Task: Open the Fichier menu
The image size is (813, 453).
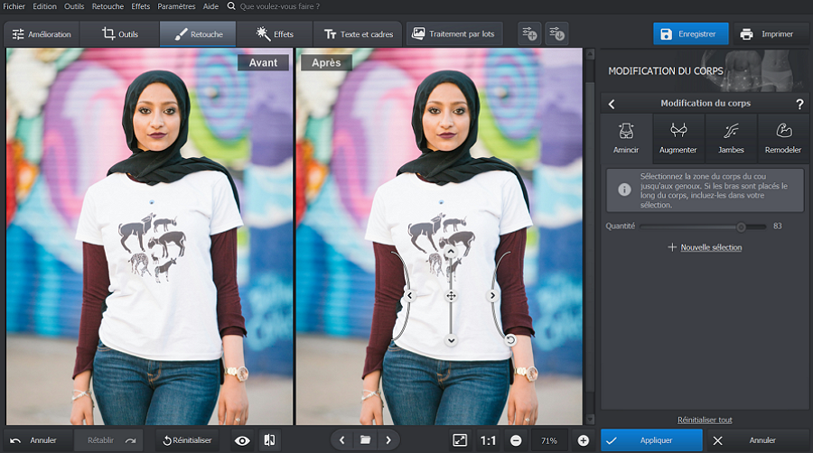Action: tap(14, 6)
